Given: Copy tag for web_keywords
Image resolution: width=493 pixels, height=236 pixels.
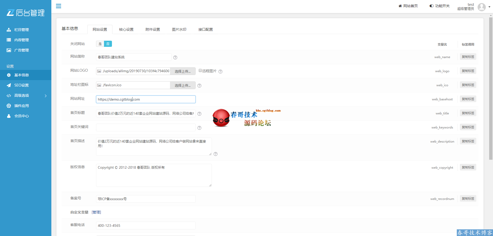Looking at the screenshot, I should tap(468, 127).
